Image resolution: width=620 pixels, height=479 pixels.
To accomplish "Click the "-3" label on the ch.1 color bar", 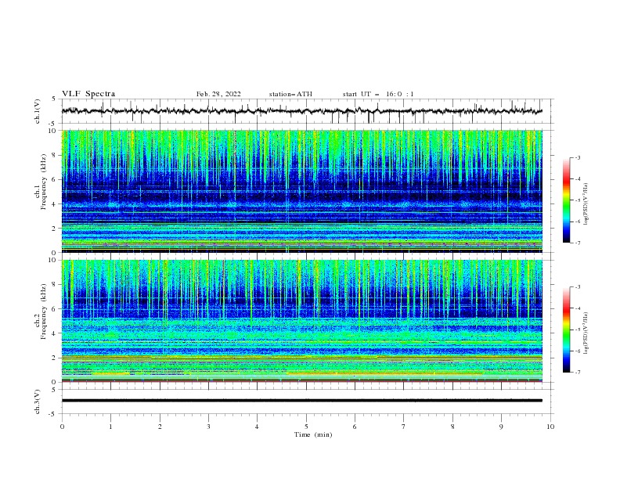I will click(577, 158).
